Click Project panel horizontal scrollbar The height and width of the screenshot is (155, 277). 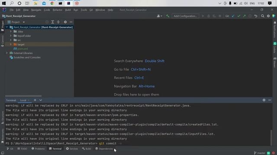pos(23,96)
